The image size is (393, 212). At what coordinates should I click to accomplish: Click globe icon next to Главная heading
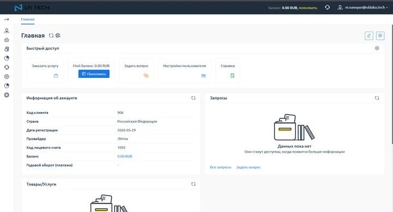(58, 35)
